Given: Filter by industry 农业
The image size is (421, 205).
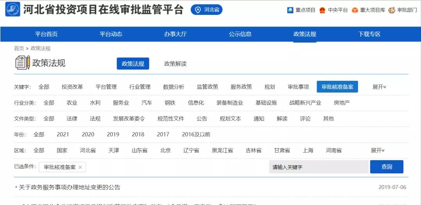Looking at the screenshot, I should (x=72, y=103).
